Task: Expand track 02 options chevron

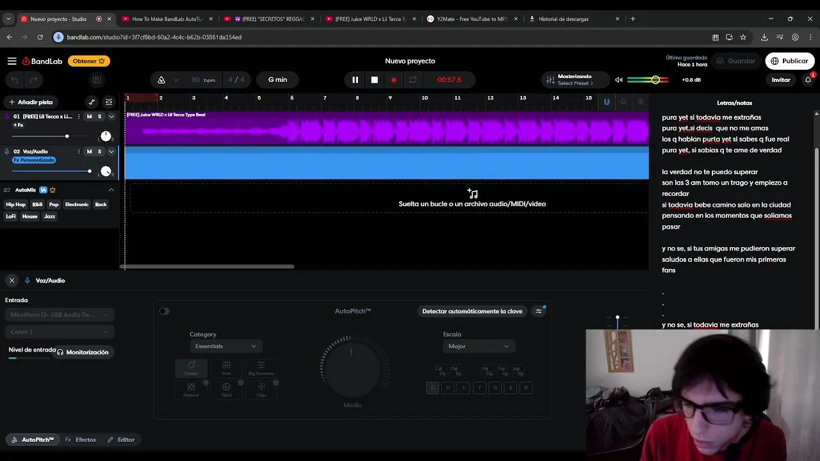Action: (111, 152)
